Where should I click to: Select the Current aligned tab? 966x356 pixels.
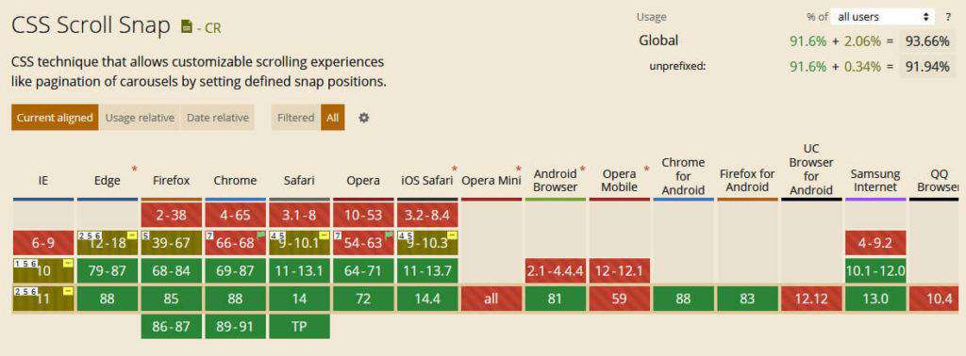pyautogui.click(x=55, y=118)
